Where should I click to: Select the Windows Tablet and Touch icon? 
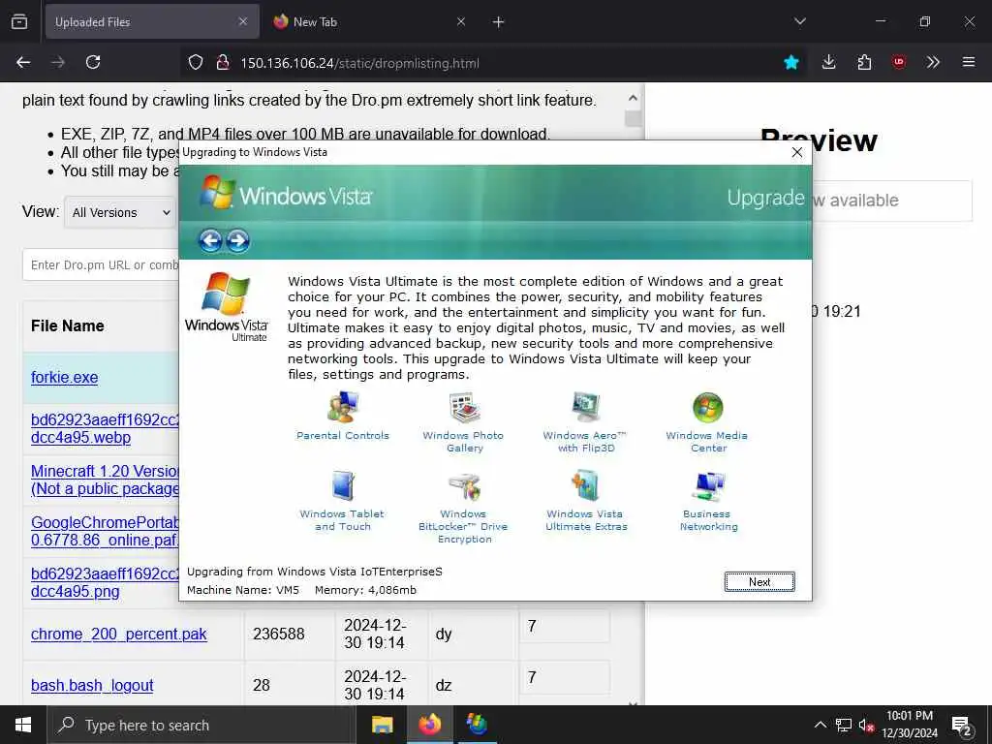click(343, 485)
